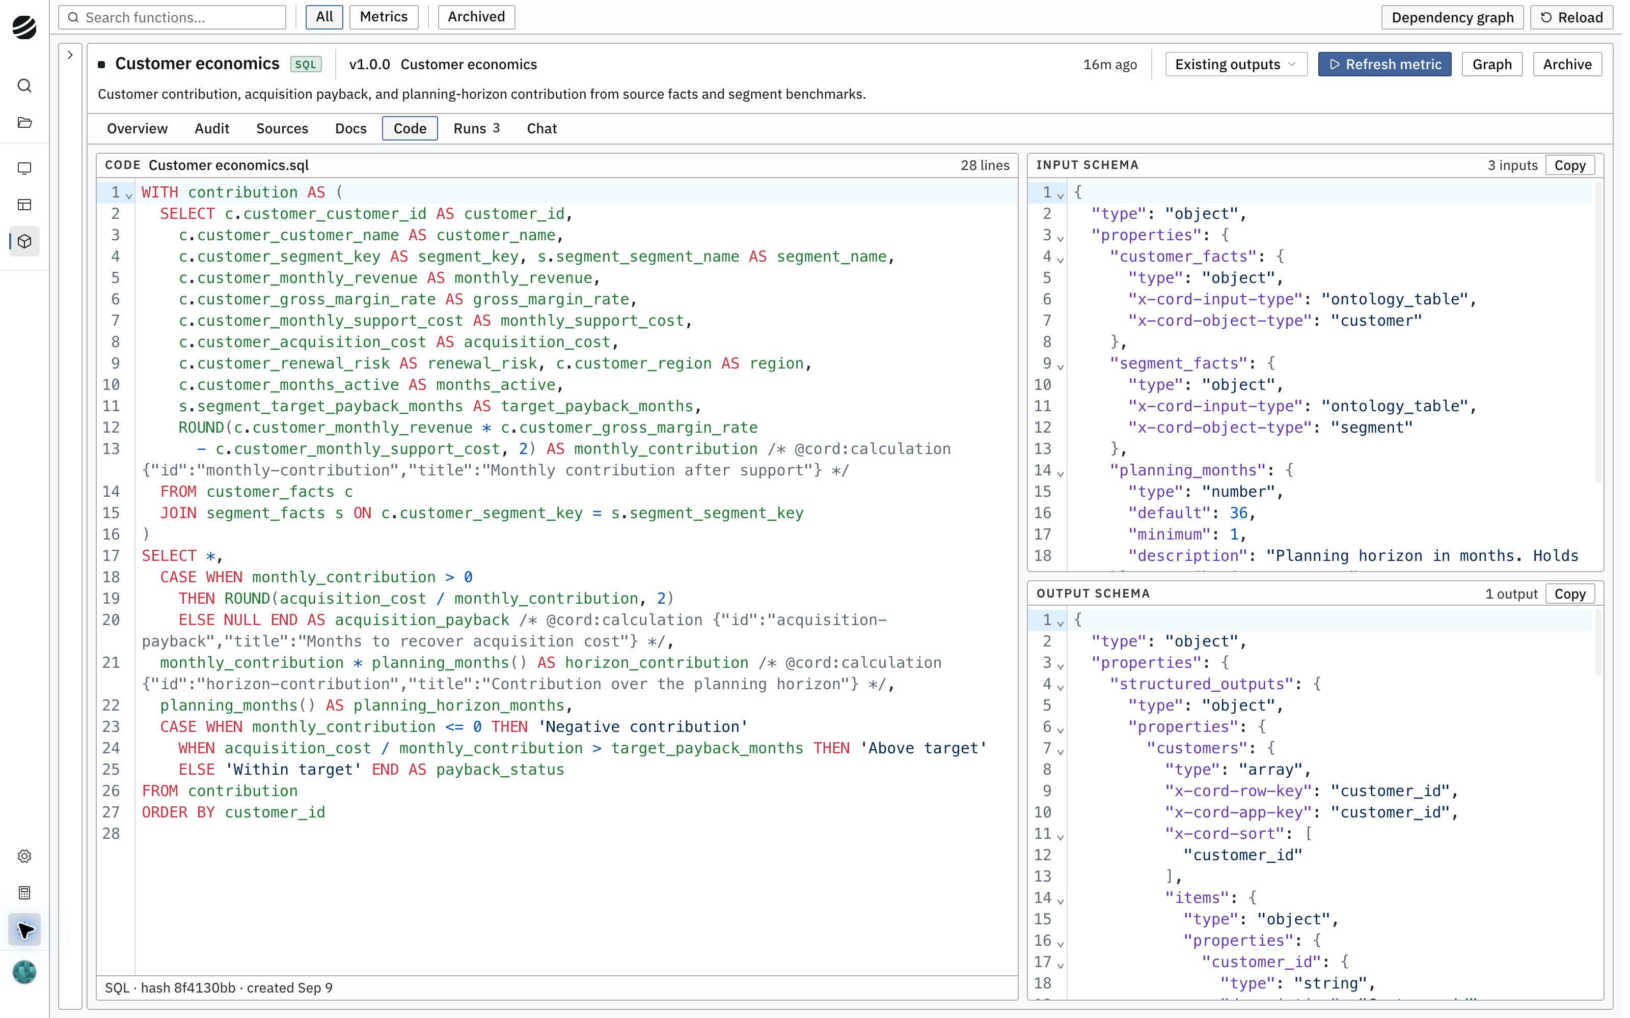
Task: Open the Existing outputs dropdown
Action: click(x=1235, y=65)
